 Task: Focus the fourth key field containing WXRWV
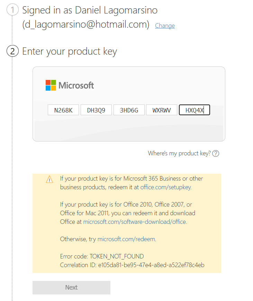(x=162, y=110)
